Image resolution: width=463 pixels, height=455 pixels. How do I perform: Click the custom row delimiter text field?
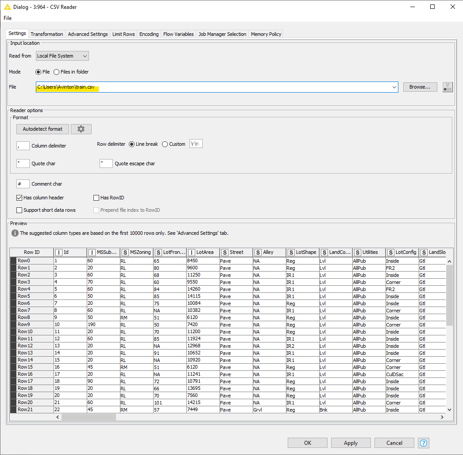coord(196,144)
